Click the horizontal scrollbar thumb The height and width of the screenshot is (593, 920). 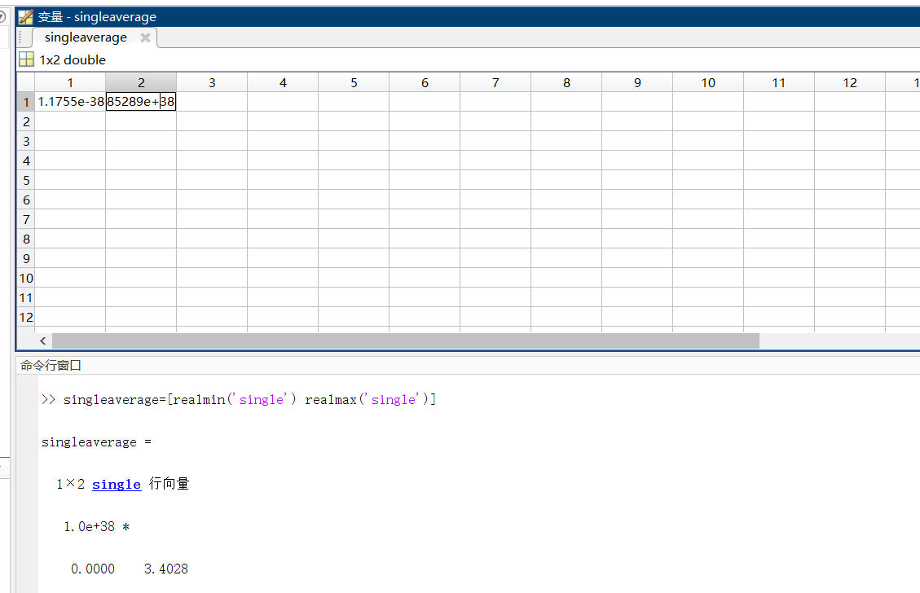coord(406,340)
